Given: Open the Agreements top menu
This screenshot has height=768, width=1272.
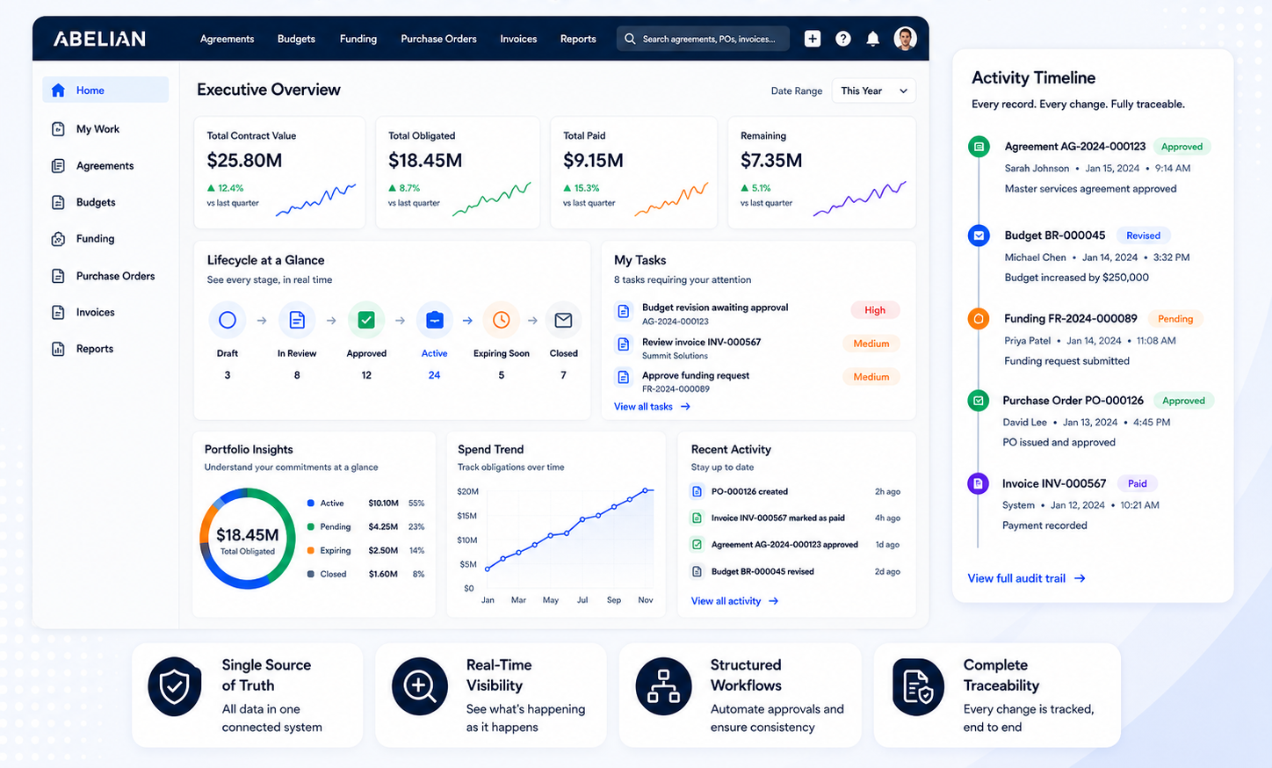Looking at the screenshot, I should pyautogui.click(x=227, y=39).
